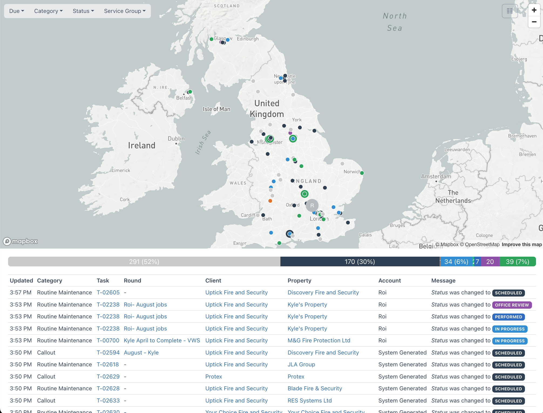Click the grey R cluster marker near Oxford
Viewport: 543px width, 413px height.
click(312, 205)
